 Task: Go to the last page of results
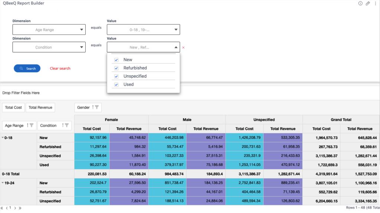[x=20, y=208]
